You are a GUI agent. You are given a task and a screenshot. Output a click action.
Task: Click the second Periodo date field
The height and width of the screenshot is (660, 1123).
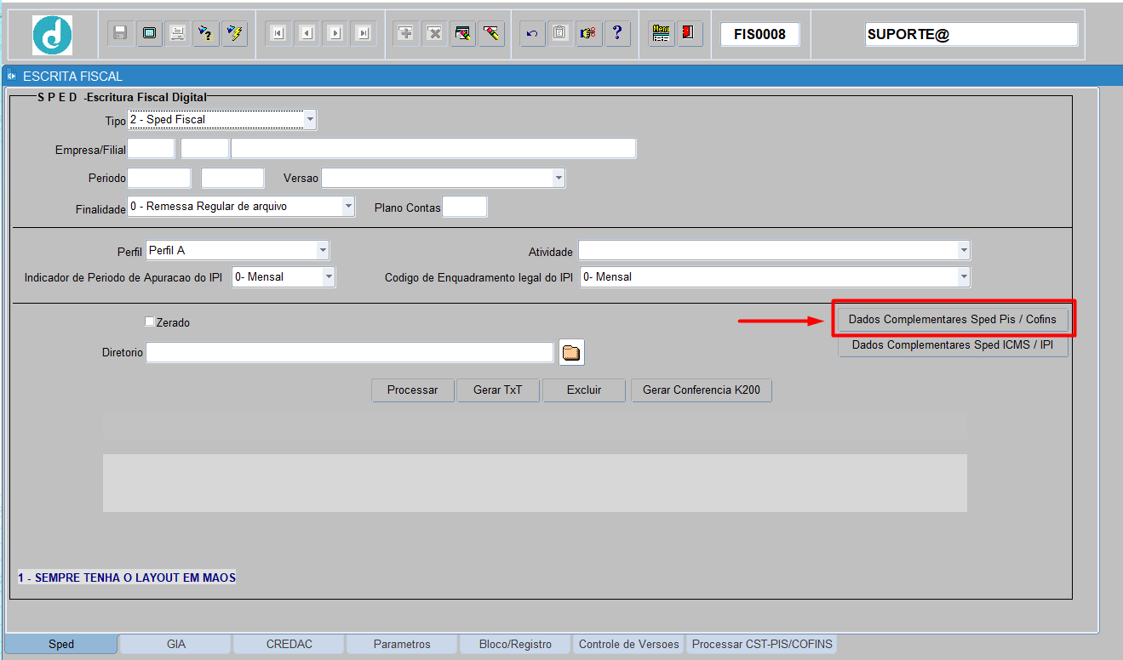pos(233,178)
